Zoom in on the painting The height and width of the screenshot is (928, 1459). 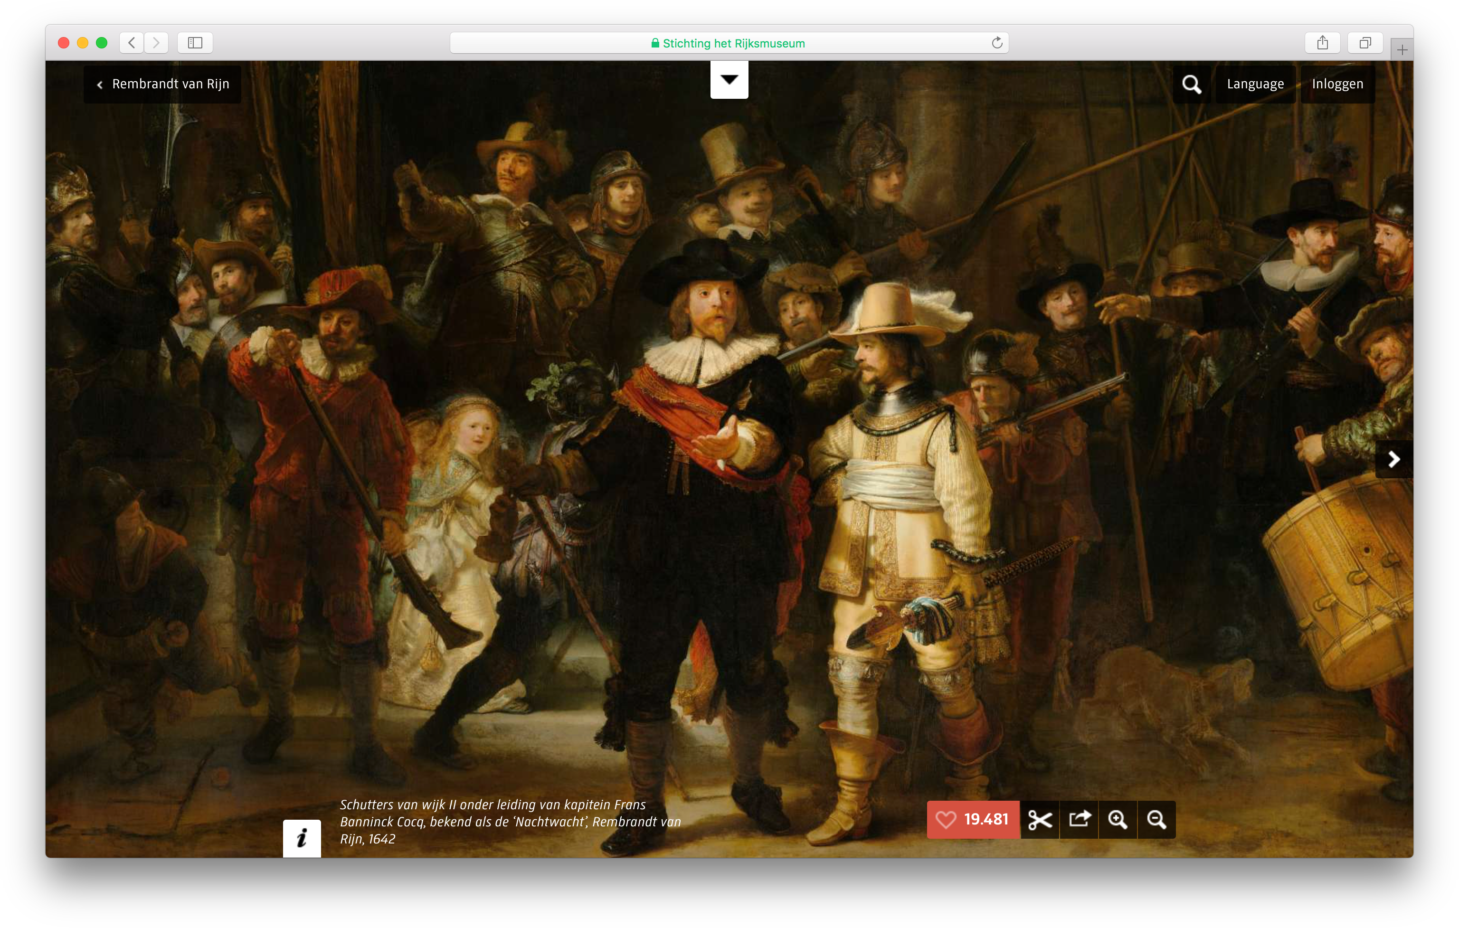[1118, 820]
